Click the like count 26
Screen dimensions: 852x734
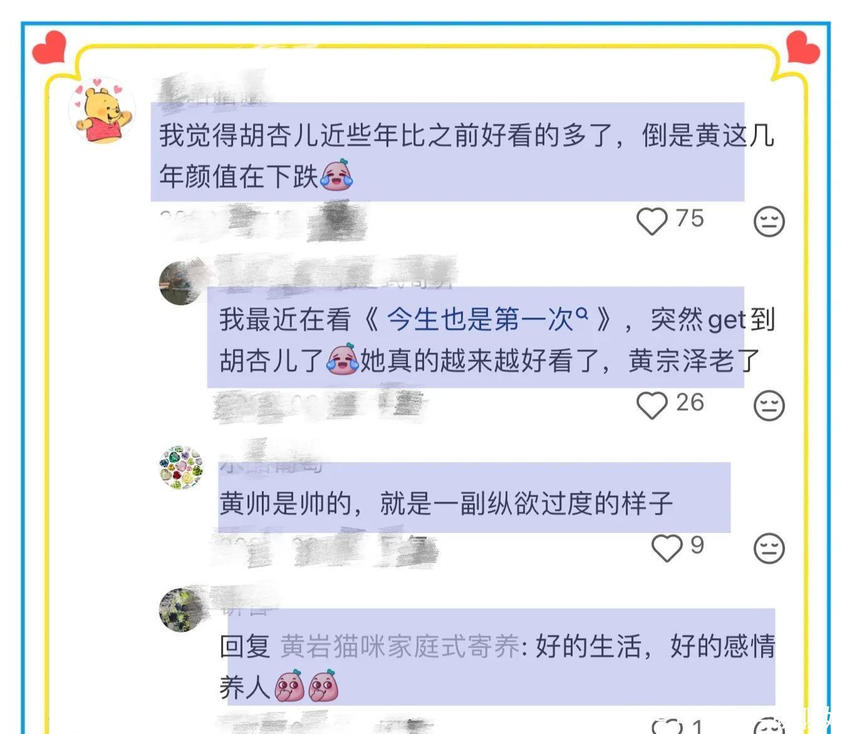[x=690, y=403]
